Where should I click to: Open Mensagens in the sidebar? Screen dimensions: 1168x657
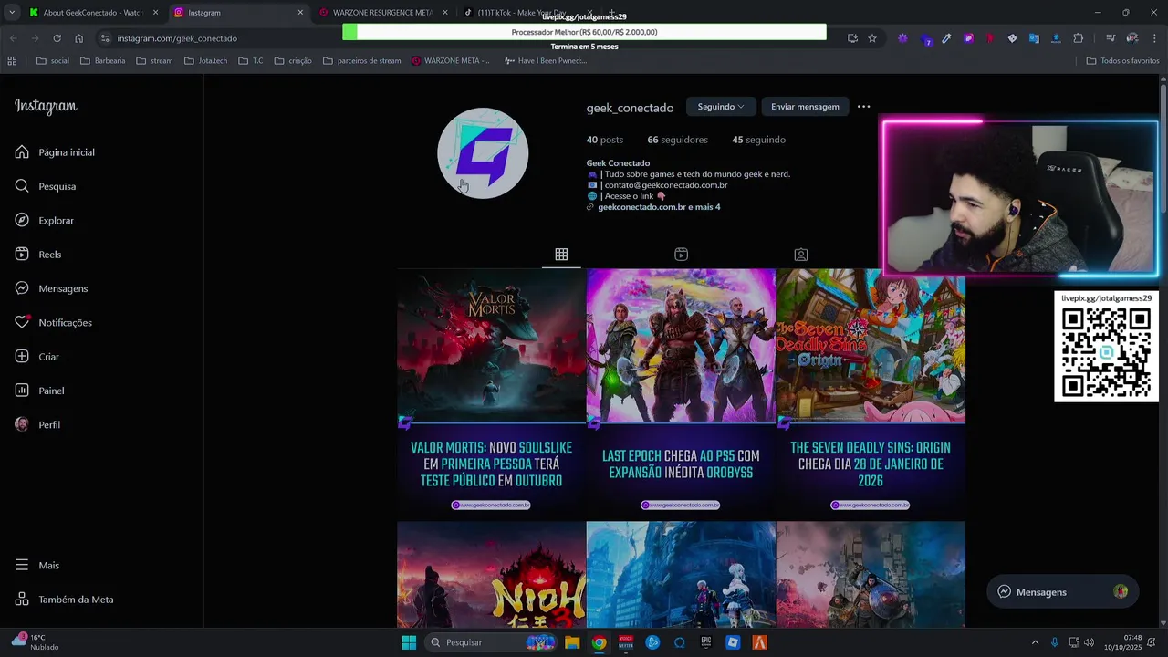(51, 288)
